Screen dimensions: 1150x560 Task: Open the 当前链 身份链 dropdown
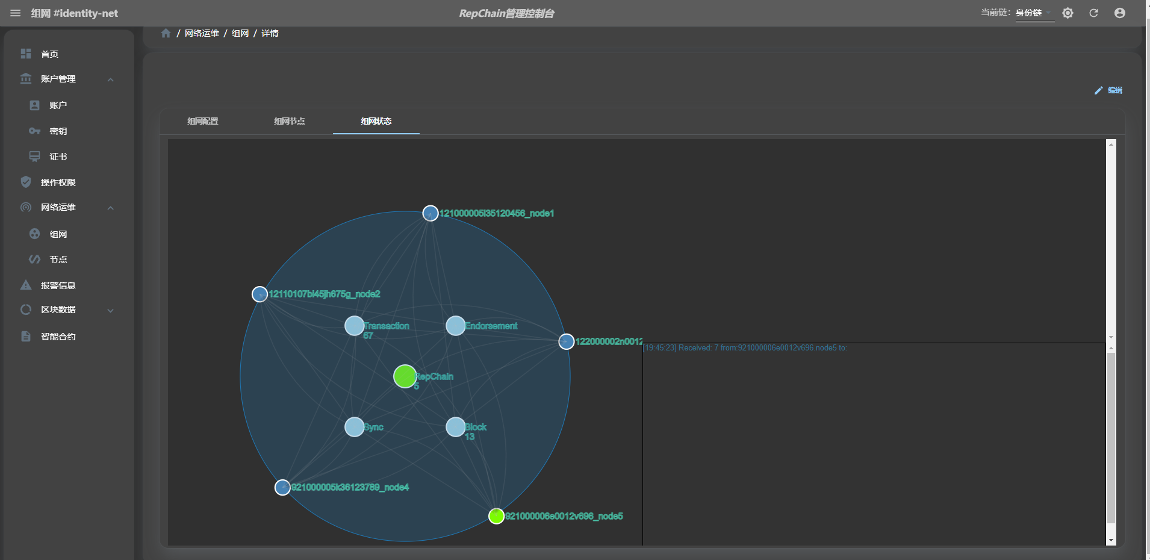pyautogui.click(x=1034, y=13)
